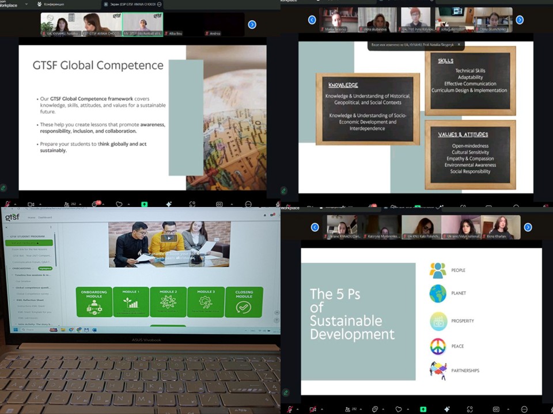Toggle closed captions in the 5 Ps meeting toolbar
The height and width of the screenshot is (414, 553).
[x=495, y=409]
